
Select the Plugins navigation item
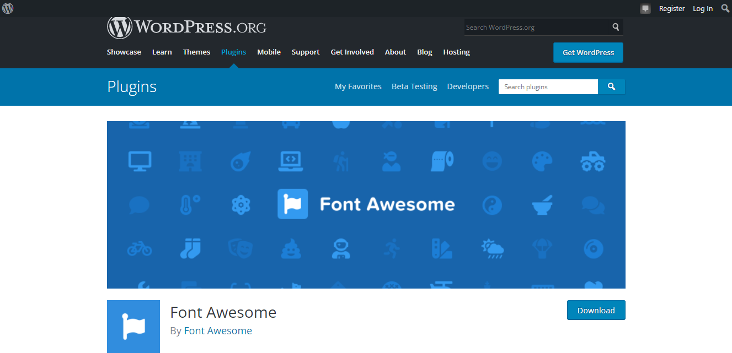234,52
